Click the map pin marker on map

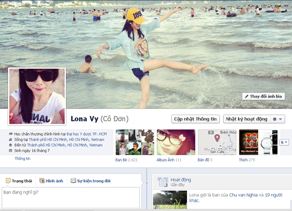217,138
